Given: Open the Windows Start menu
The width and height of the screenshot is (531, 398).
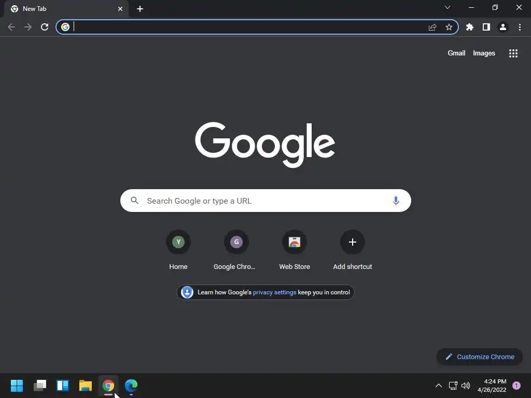Looking at the screenshot, I should click(17, 386).
